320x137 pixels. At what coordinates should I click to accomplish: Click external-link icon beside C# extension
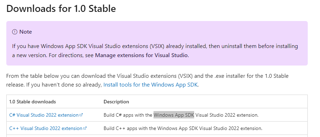[x=81, y=115]
